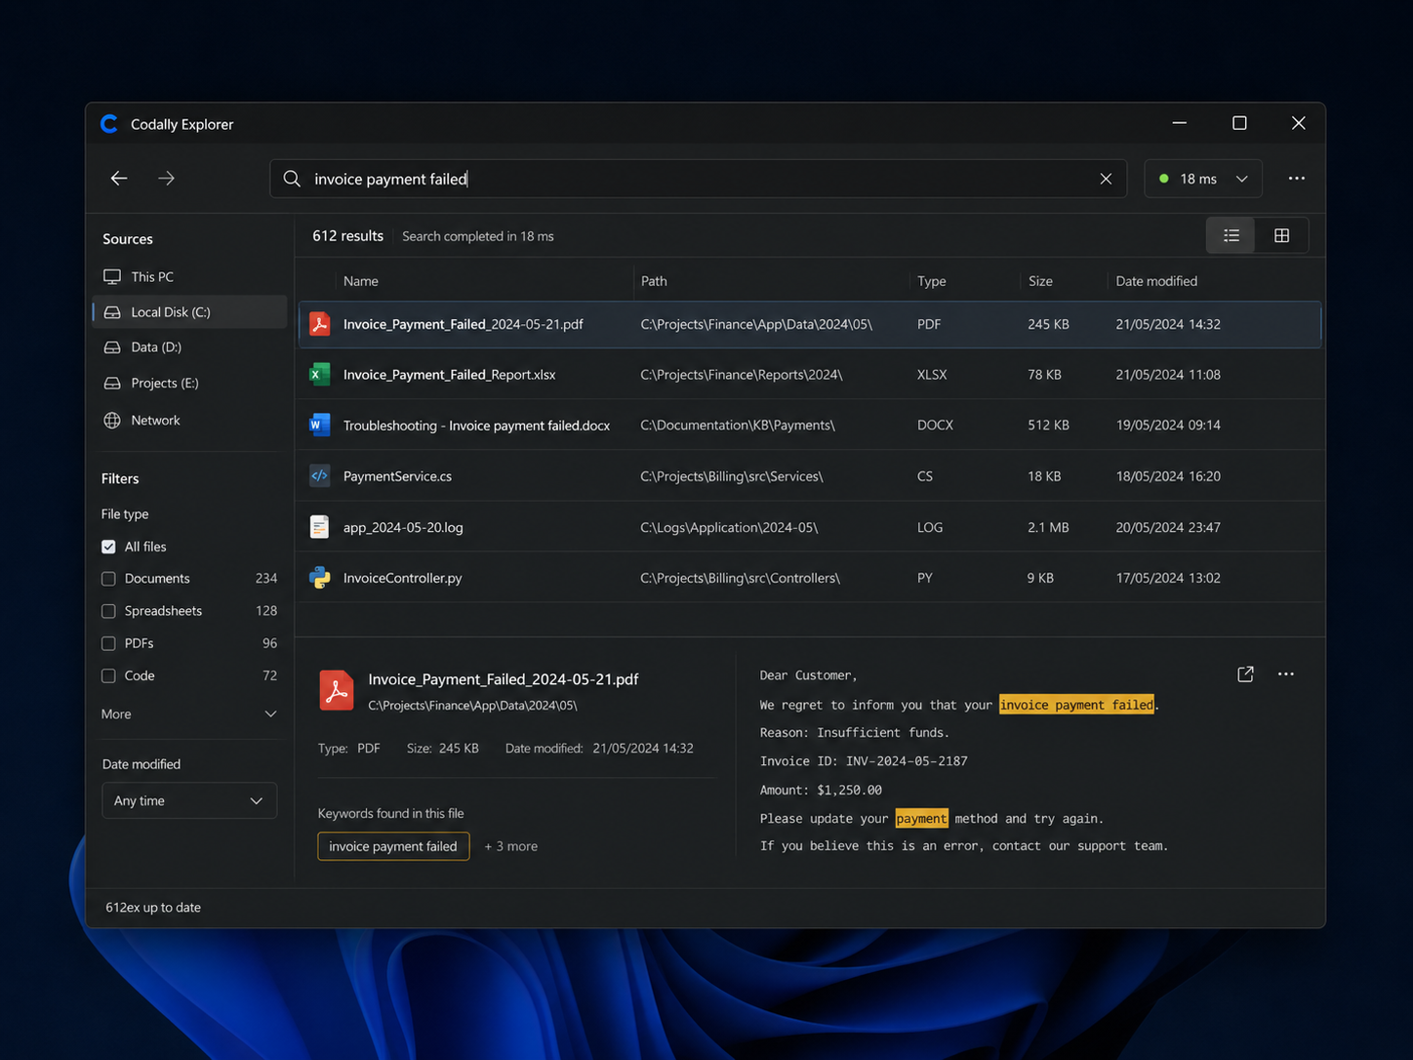Go back with the left arrow
The height and width of the screenshot is (1060, 1413).
tap(119, 179)
